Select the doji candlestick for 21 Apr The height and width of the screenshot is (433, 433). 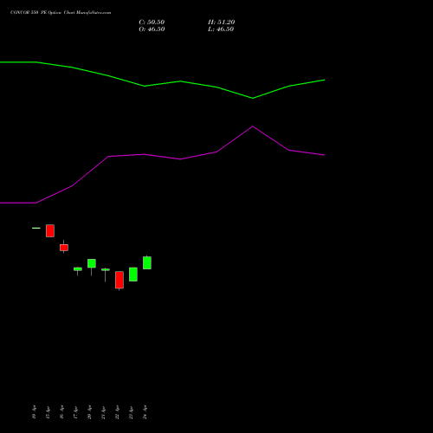(x=106, y=269)
